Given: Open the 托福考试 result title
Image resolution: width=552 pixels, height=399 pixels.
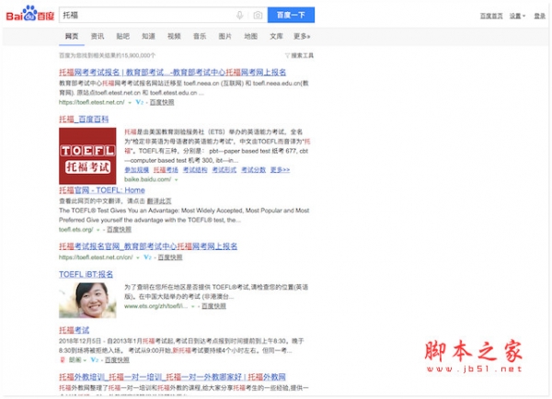Looking at the screenshot, I should pos(74,330).
